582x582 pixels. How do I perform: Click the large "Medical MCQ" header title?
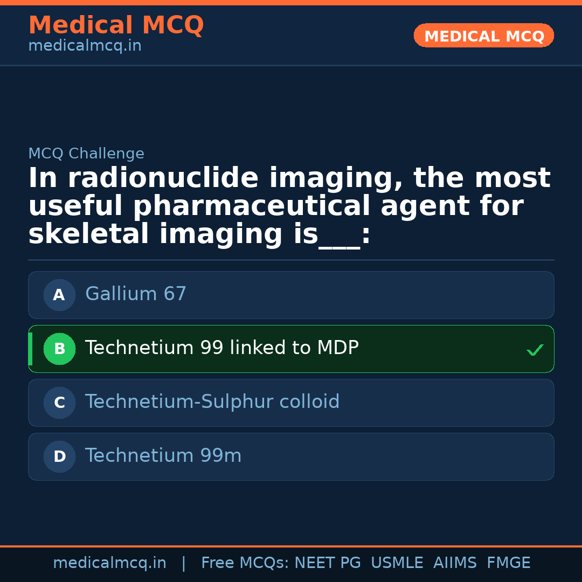[116, 25]
